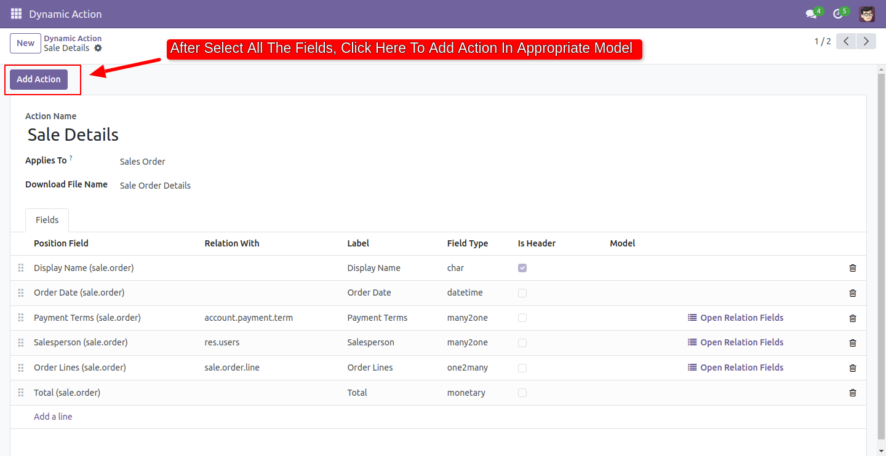
Task: Click the account.payment.term relation cell
Action: (x=249, y=318)
